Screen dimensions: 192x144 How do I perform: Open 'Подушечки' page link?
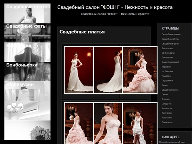coord(167,81)
